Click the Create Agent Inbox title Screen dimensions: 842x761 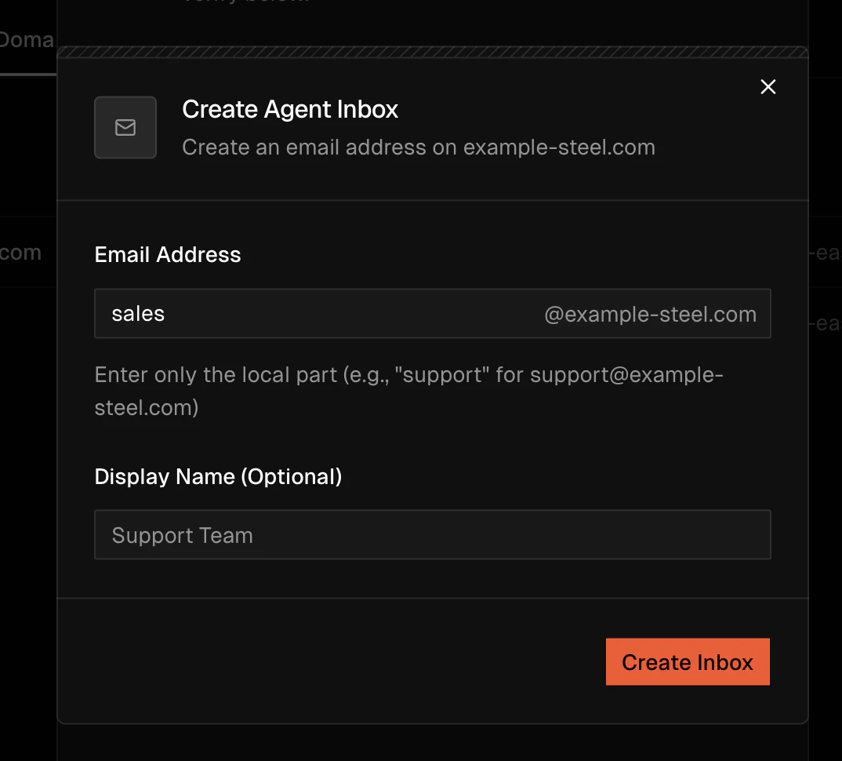coord(290,109)
